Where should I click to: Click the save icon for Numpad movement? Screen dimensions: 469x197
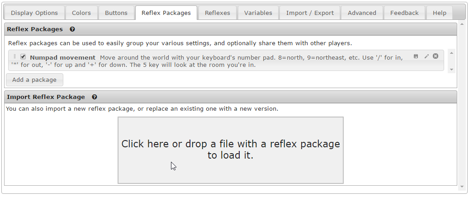[416, 56]
